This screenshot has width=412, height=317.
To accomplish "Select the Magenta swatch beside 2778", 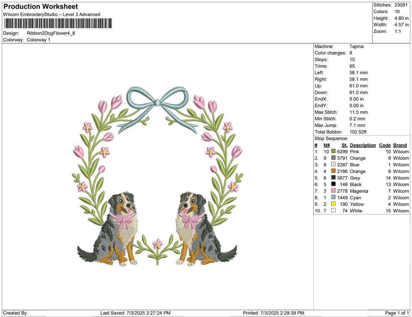I will coord(333,191).
